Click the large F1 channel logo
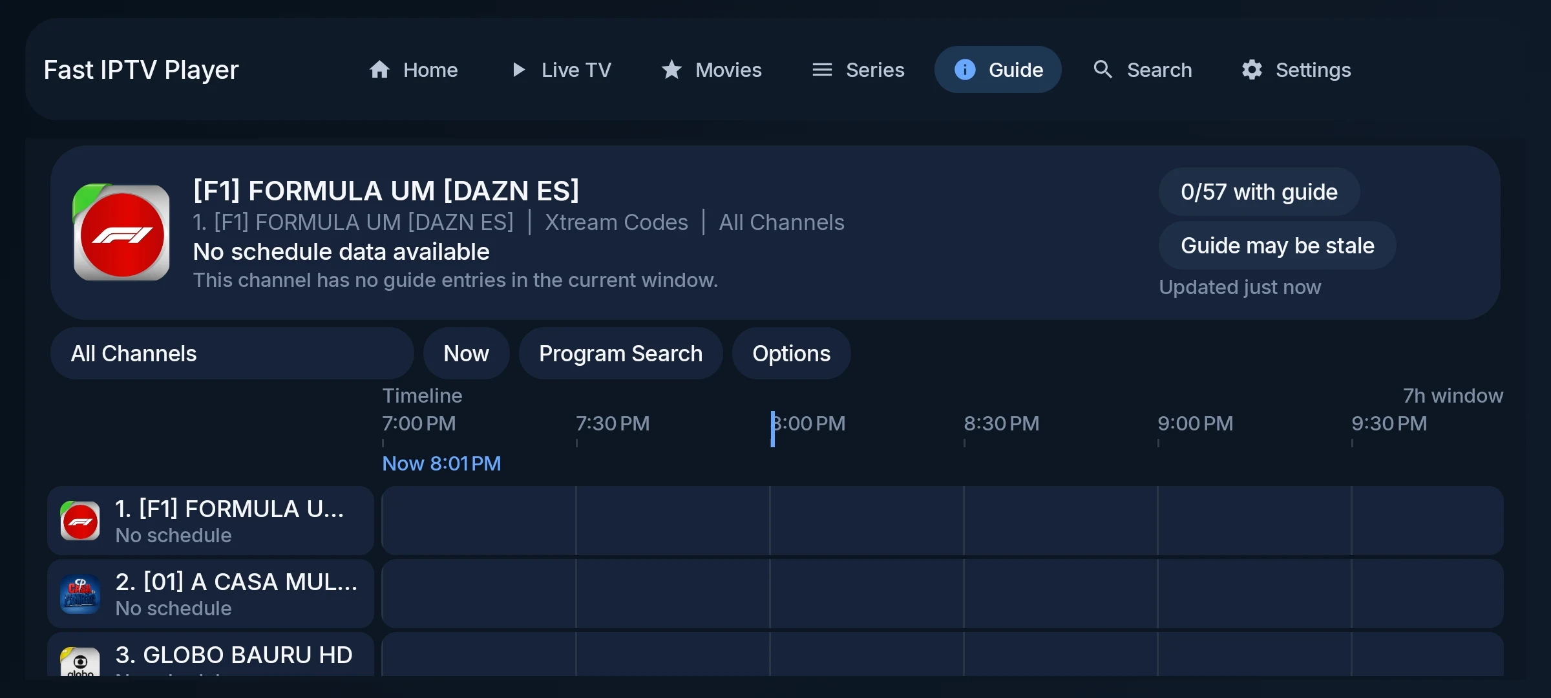 pos(121,233)
